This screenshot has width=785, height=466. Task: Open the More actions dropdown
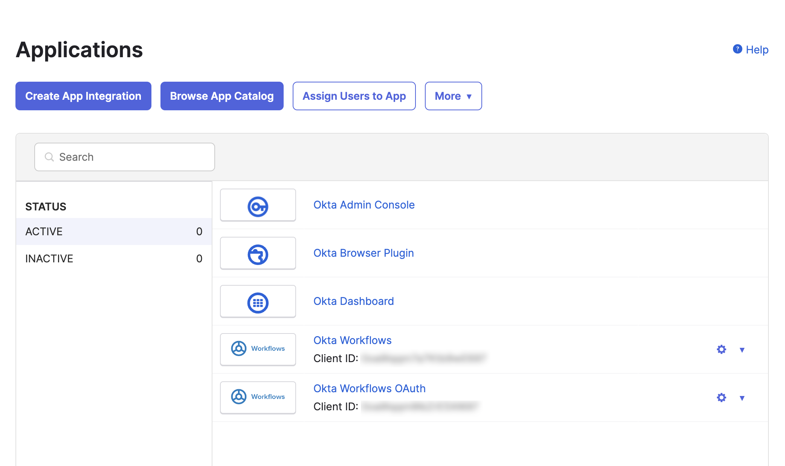453,96
